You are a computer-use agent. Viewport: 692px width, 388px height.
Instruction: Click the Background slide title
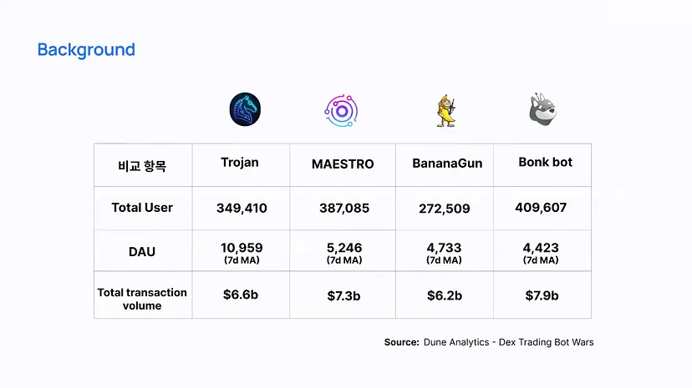click(86, 50)
